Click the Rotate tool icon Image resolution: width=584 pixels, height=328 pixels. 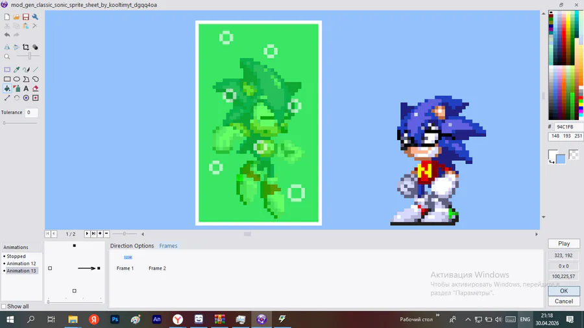[16, 98]
